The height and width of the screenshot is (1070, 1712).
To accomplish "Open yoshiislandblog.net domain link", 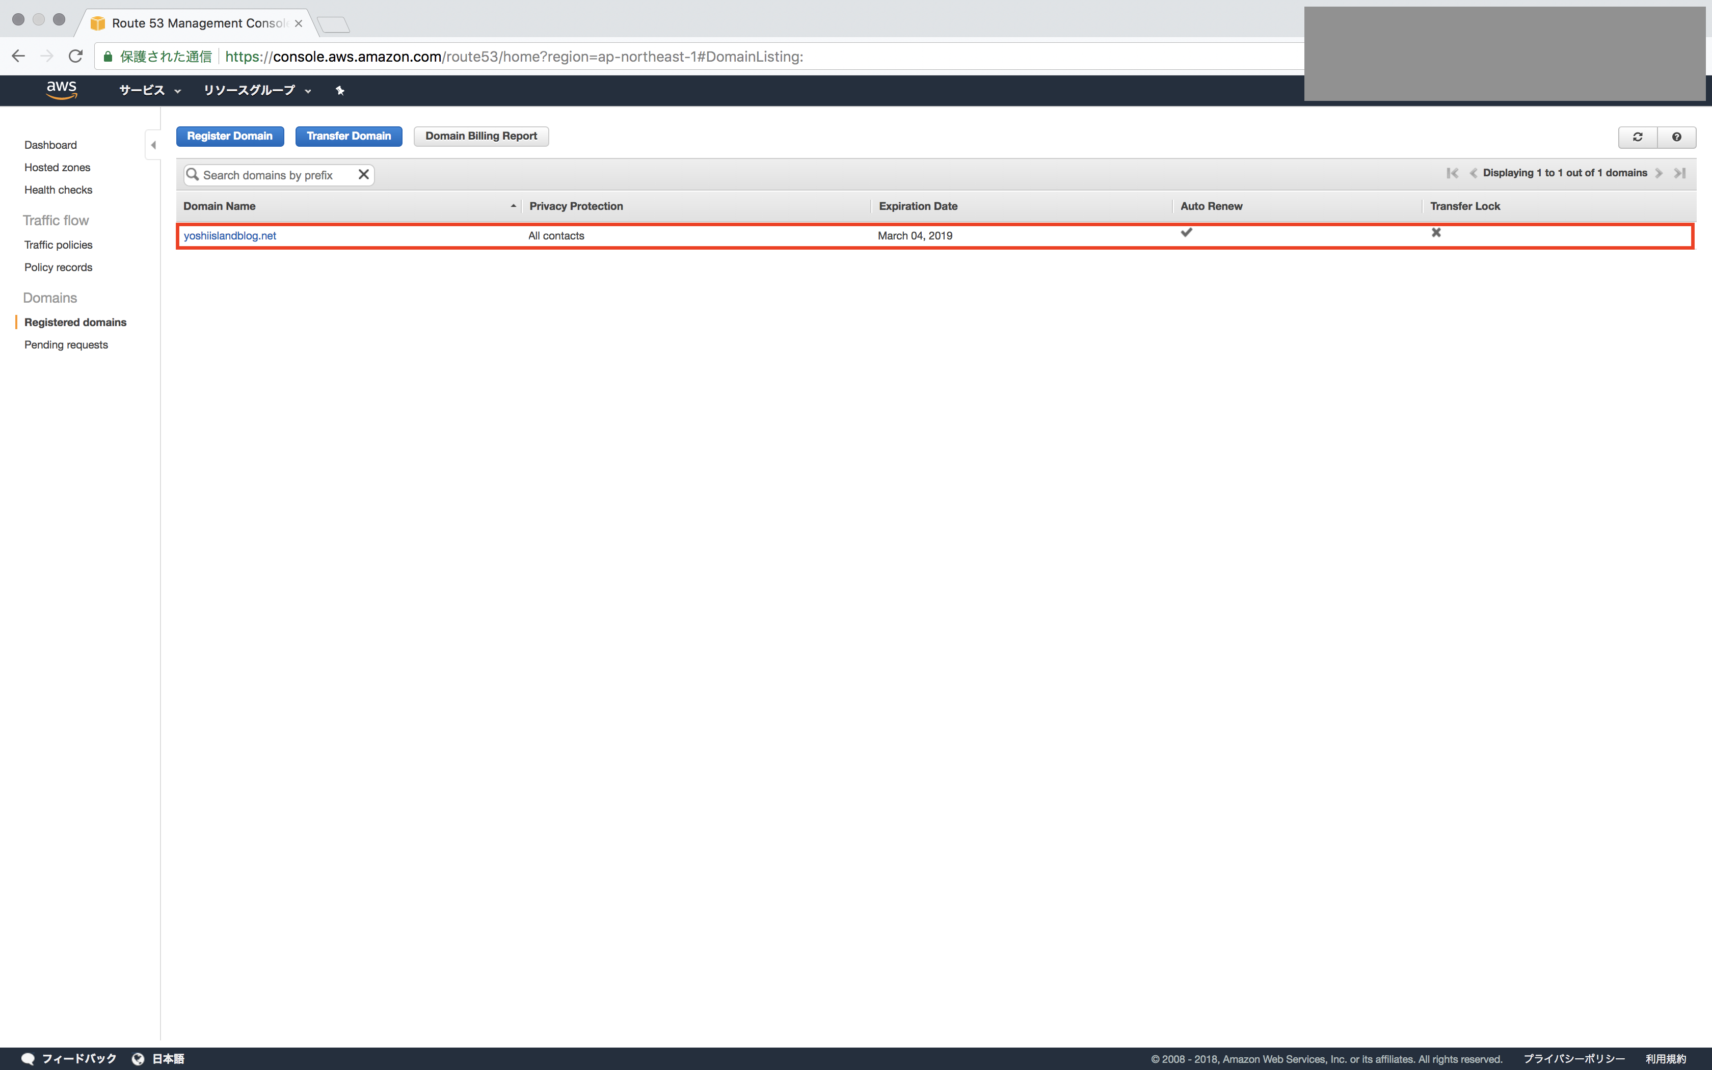I will (x=230, y=235).
